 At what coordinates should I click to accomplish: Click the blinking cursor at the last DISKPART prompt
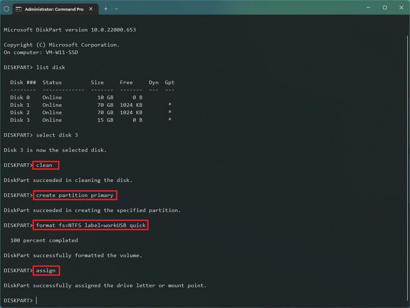36,300
